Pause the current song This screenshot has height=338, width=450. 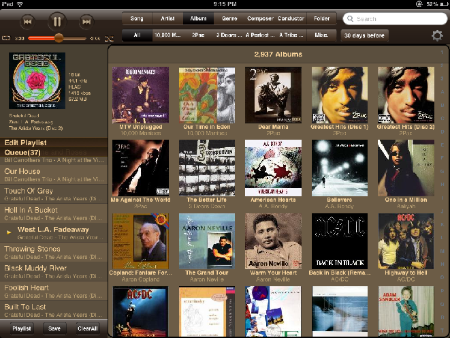[57, 22]
